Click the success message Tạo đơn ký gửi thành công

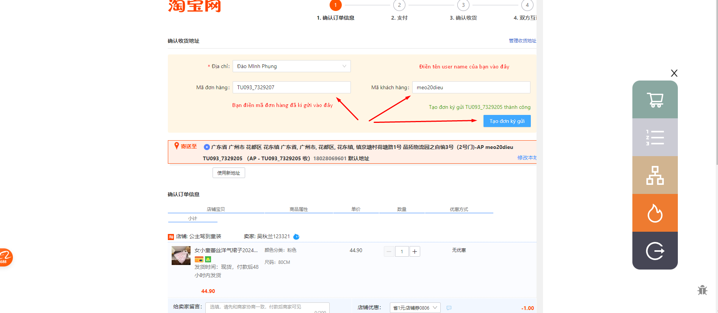click(x=480, y=107)
